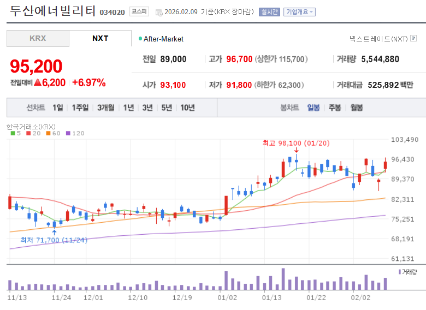Click the red 20-day moving average swatch

(28, 133)
